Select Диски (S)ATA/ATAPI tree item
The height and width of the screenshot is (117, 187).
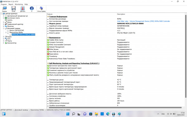point(17,31)
